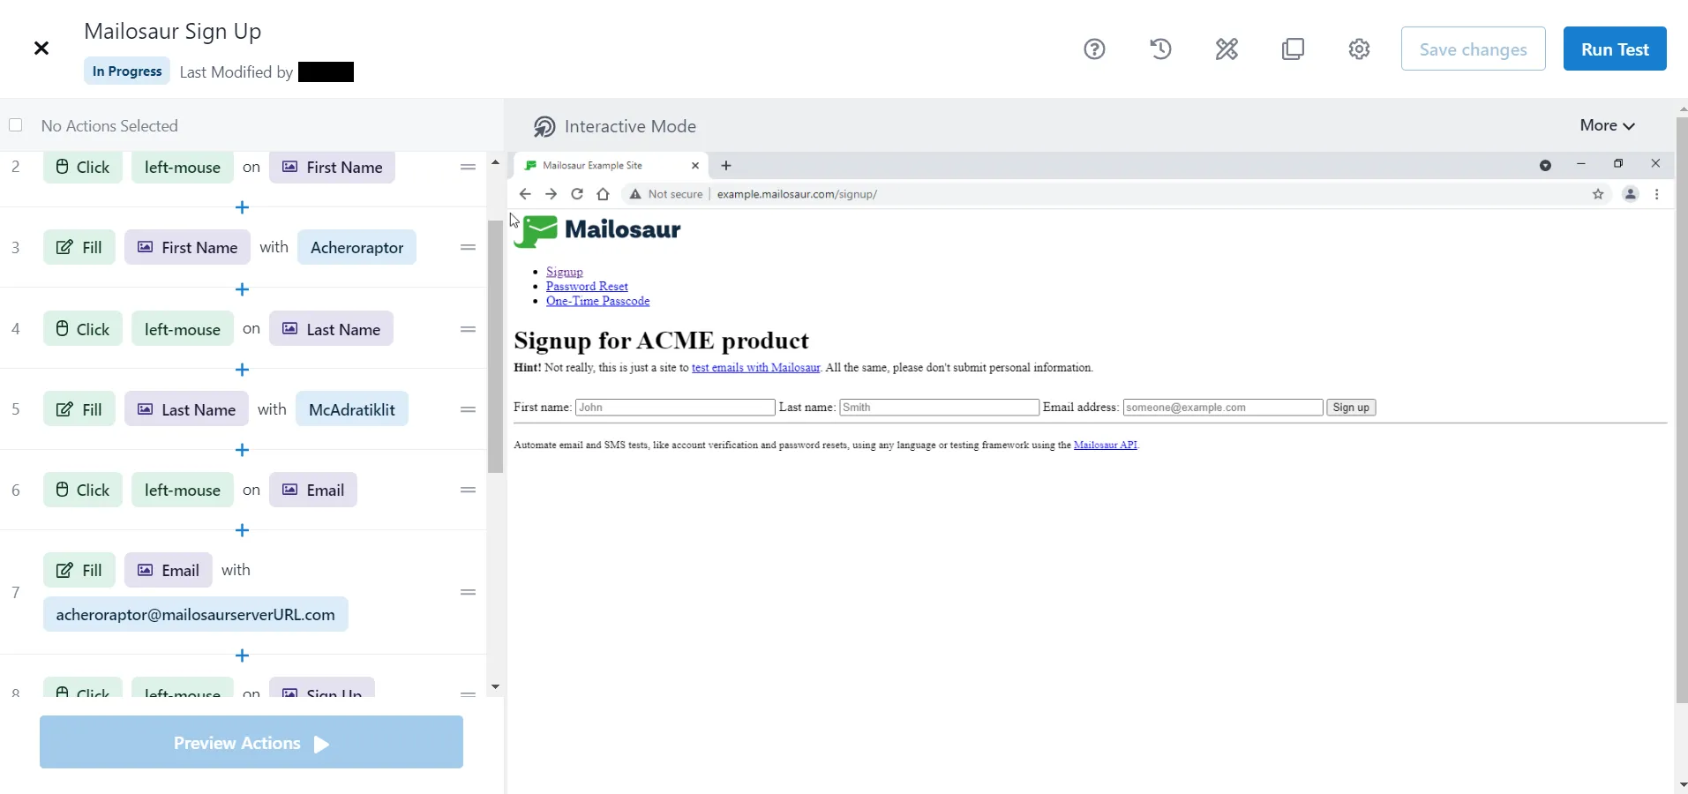The height and width of the screenshot is (794, 1688).
Task: Select the Mailosaur Example Site browser tab
Action: tap(600, 166)
